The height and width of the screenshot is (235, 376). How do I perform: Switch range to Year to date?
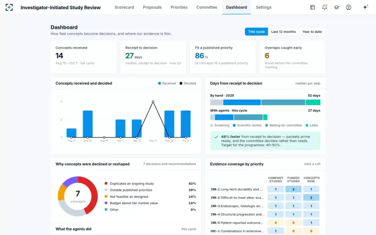[312, 32]
